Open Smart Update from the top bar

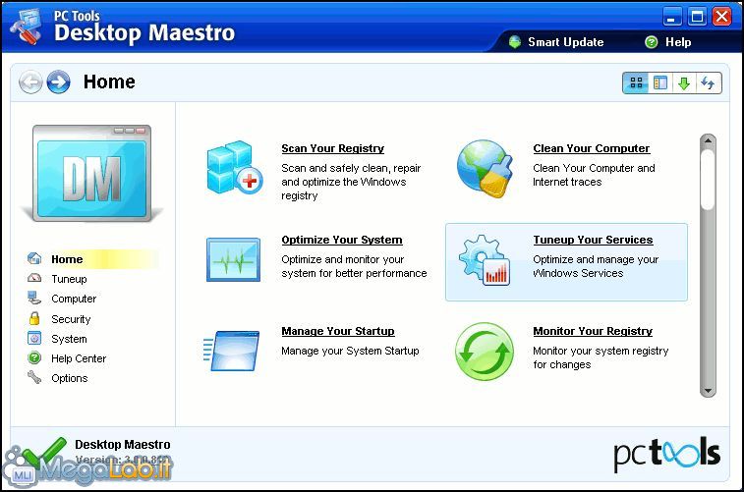coord(556,42)
